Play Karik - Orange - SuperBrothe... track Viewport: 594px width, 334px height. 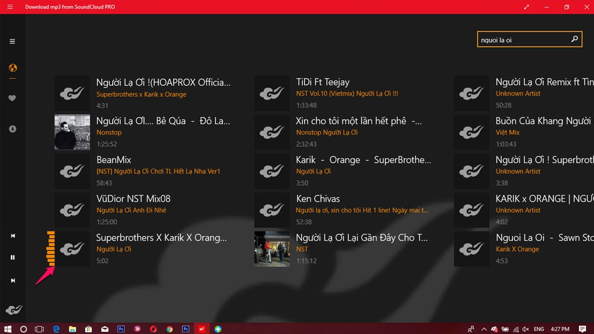[x=363, y=160]
